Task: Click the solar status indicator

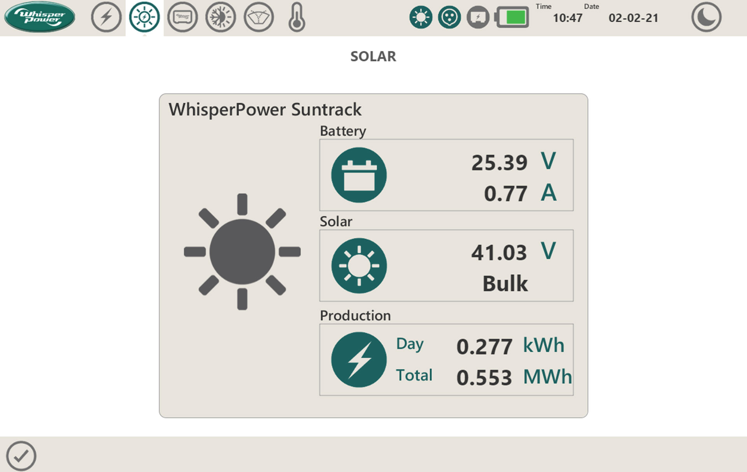Action: (x=421, y=17)
